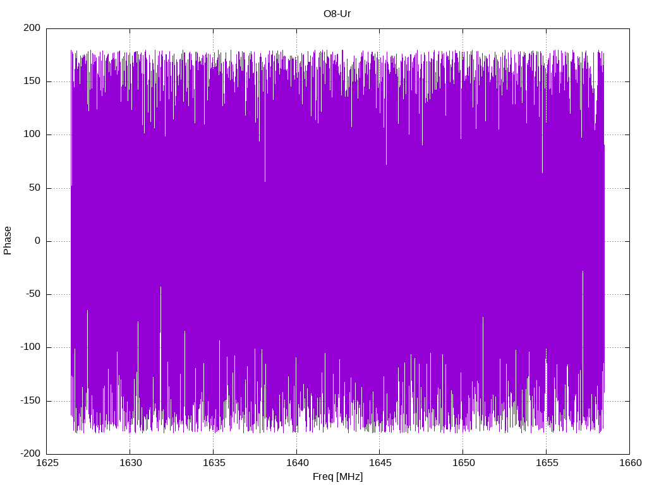Click the 1660 x-axis tick label

click(631, 462)
